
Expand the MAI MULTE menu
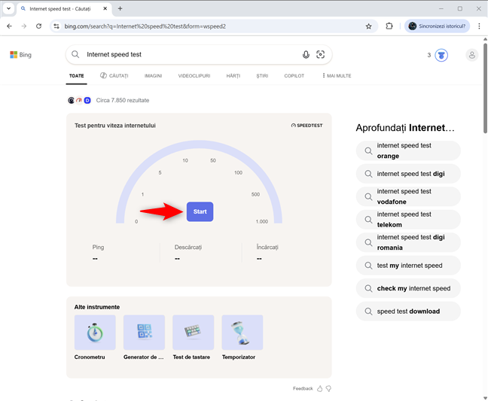[336, 76]
